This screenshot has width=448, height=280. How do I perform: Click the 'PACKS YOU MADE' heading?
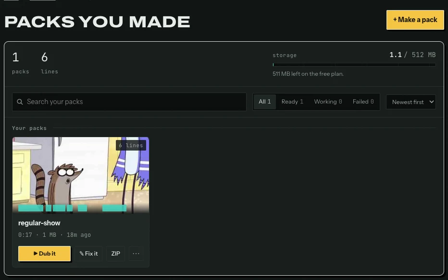pos(98,22)
